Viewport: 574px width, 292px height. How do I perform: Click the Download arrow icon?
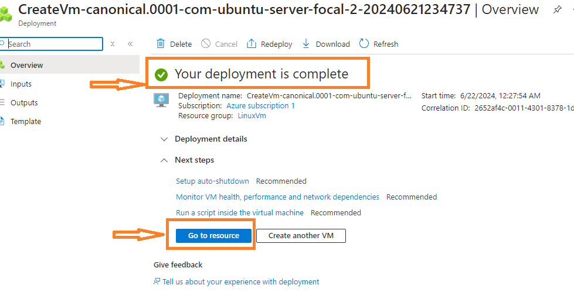pyautogui.click(x=306, y=44)
